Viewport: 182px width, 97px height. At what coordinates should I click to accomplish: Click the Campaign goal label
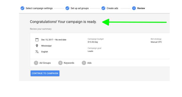click(94, 48)
